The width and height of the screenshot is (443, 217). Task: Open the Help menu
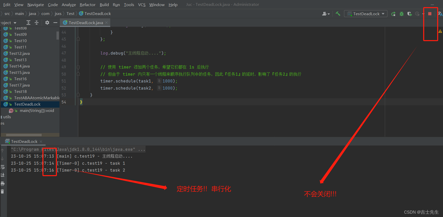pyautogui.click(x=173, y=5)
